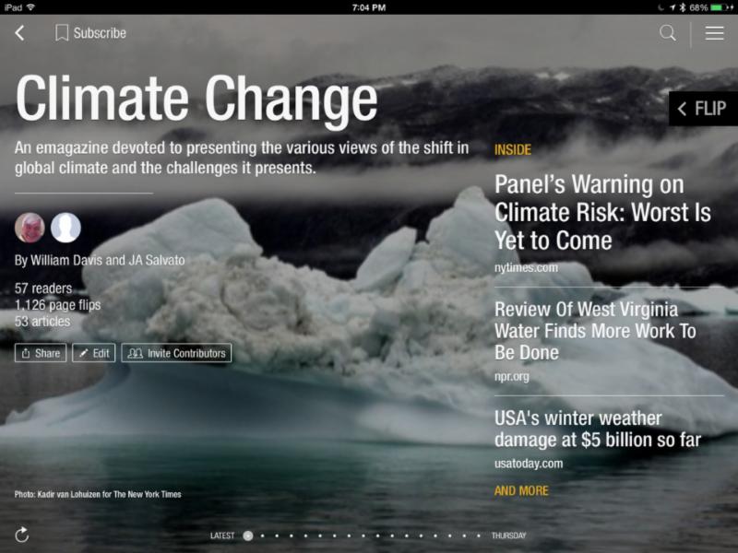Click the '1,126 page flips' stat
The width and height of the screenshot is (738, 553).
(x=57, y=305)
